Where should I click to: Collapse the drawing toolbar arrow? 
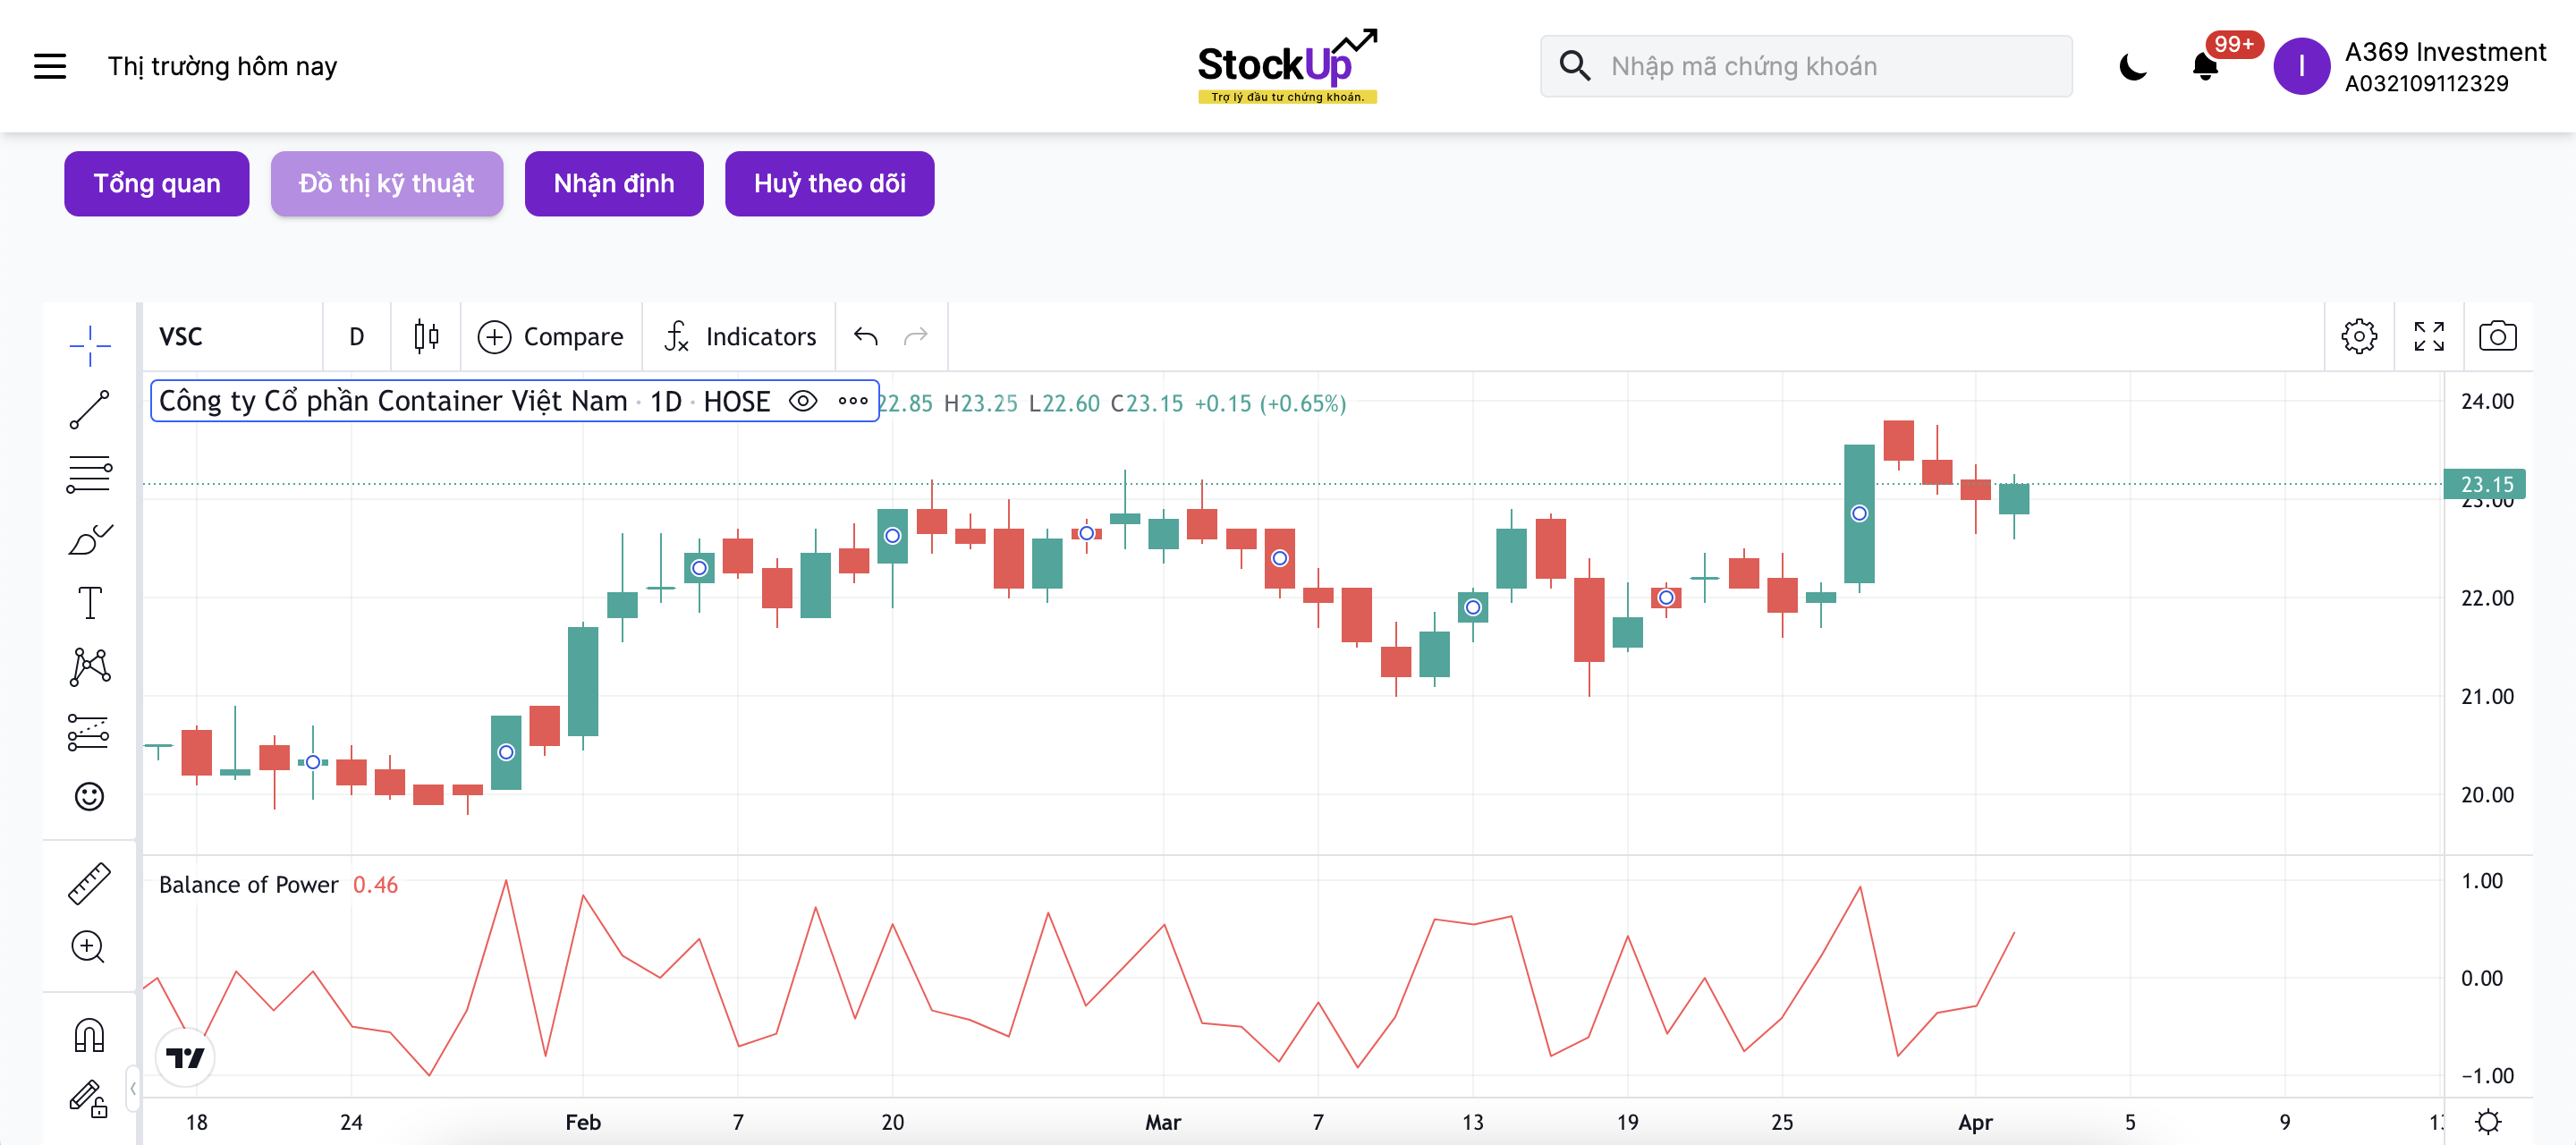133,1088
